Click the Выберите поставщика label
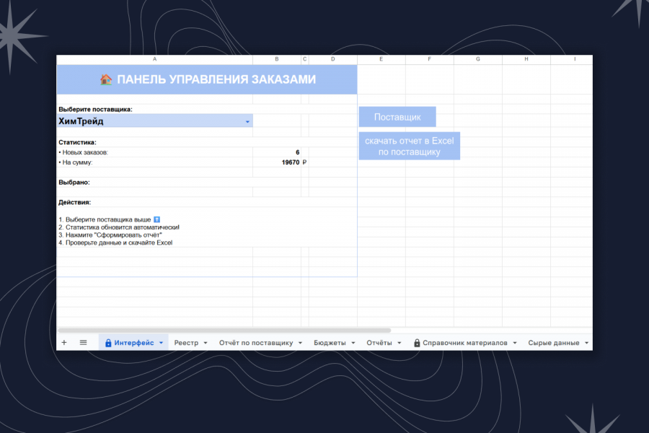649x433 pixels. pos(96,110)
